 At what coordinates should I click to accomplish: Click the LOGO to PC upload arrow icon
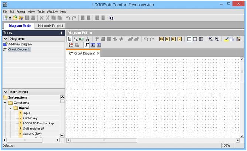(x=99, y=45)
